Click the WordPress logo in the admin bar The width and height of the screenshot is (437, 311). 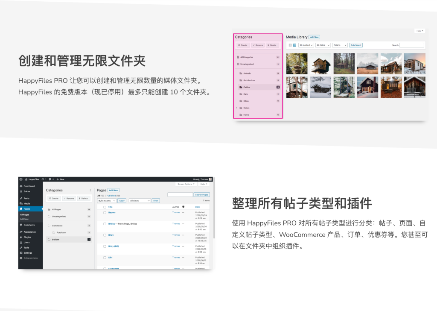[x=21, y=179]
